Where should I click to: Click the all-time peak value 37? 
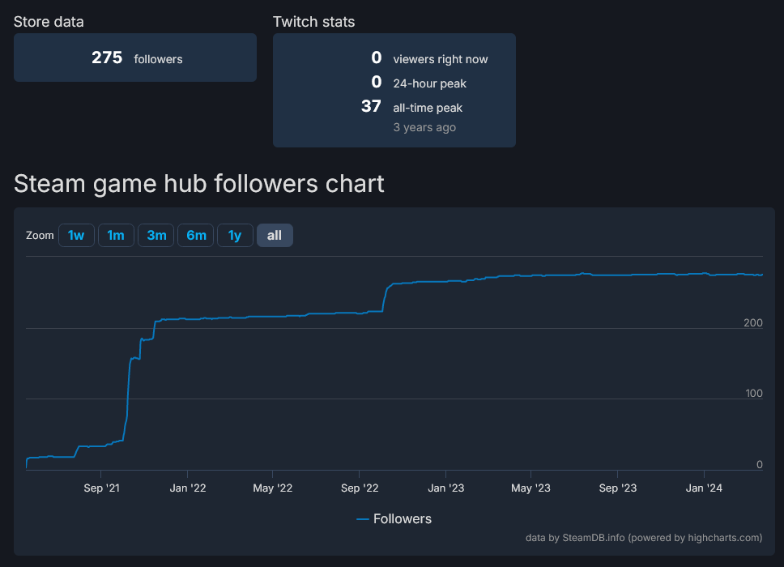371,106
